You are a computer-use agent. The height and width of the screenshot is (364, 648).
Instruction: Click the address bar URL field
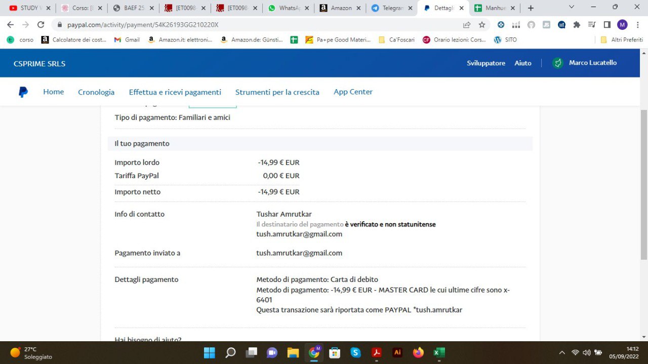click(x=253, y=25)
